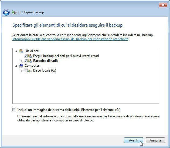Click the Configura backup title icon
Image resolution: width=170 pixels, height=148 pixels.
click(14, 12)
